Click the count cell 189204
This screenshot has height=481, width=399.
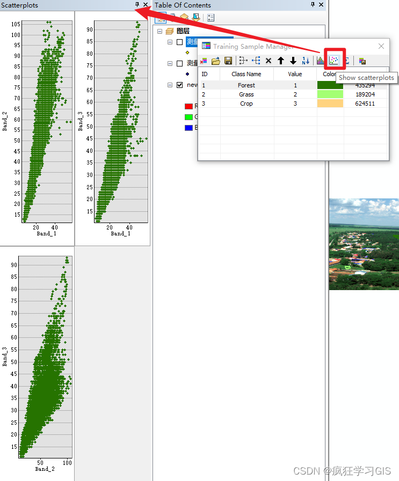[365, 94]
